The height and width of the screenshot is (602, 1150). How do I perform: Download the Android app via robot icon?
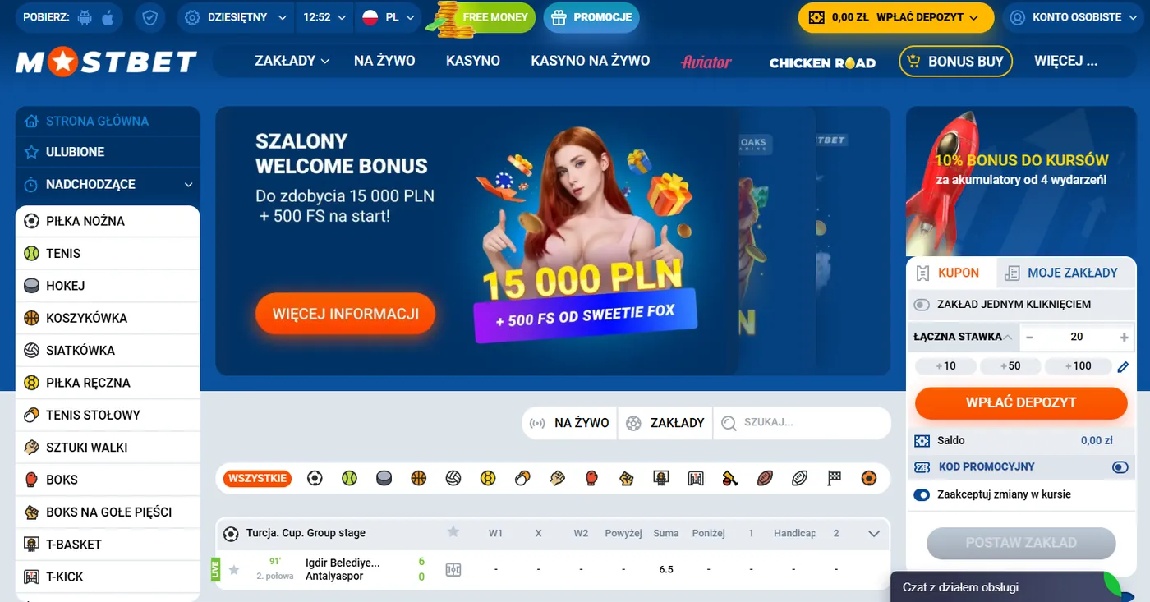coord(85,17)
